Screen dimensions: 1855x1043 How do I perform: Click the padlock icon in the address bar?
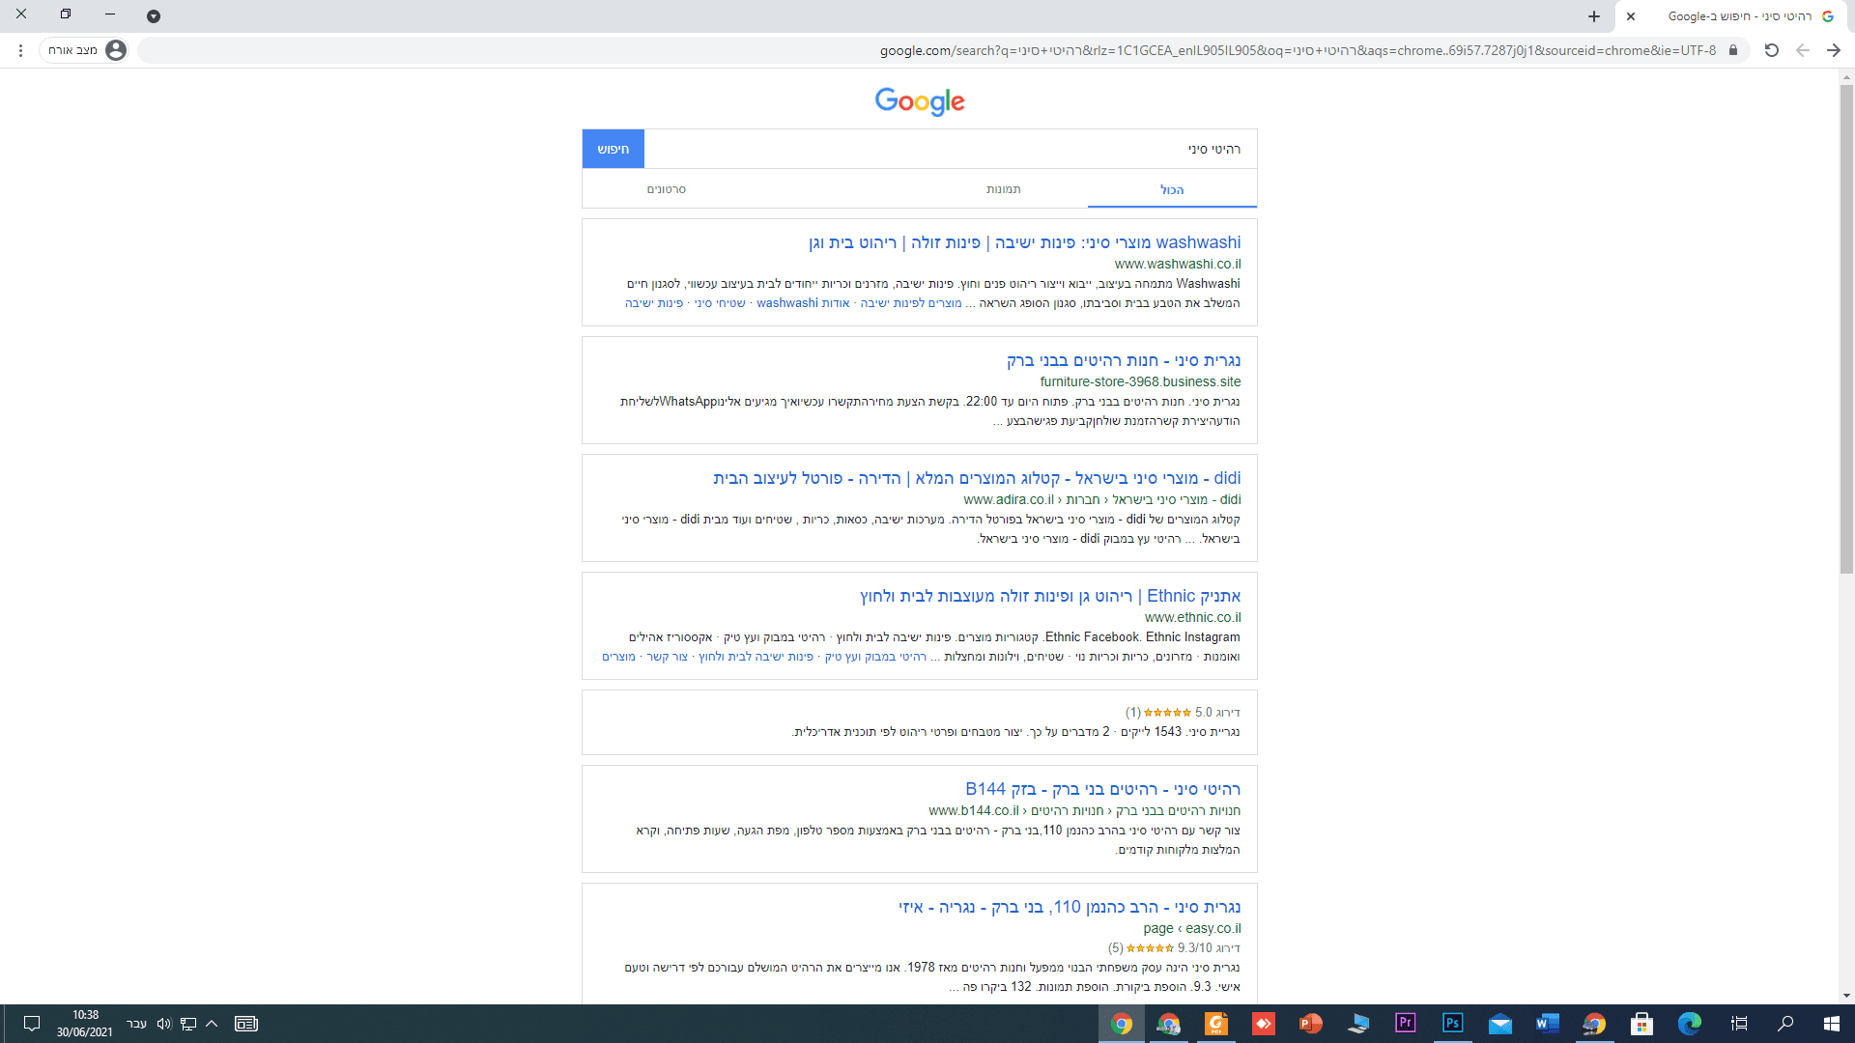click(x=1732, y=50)
